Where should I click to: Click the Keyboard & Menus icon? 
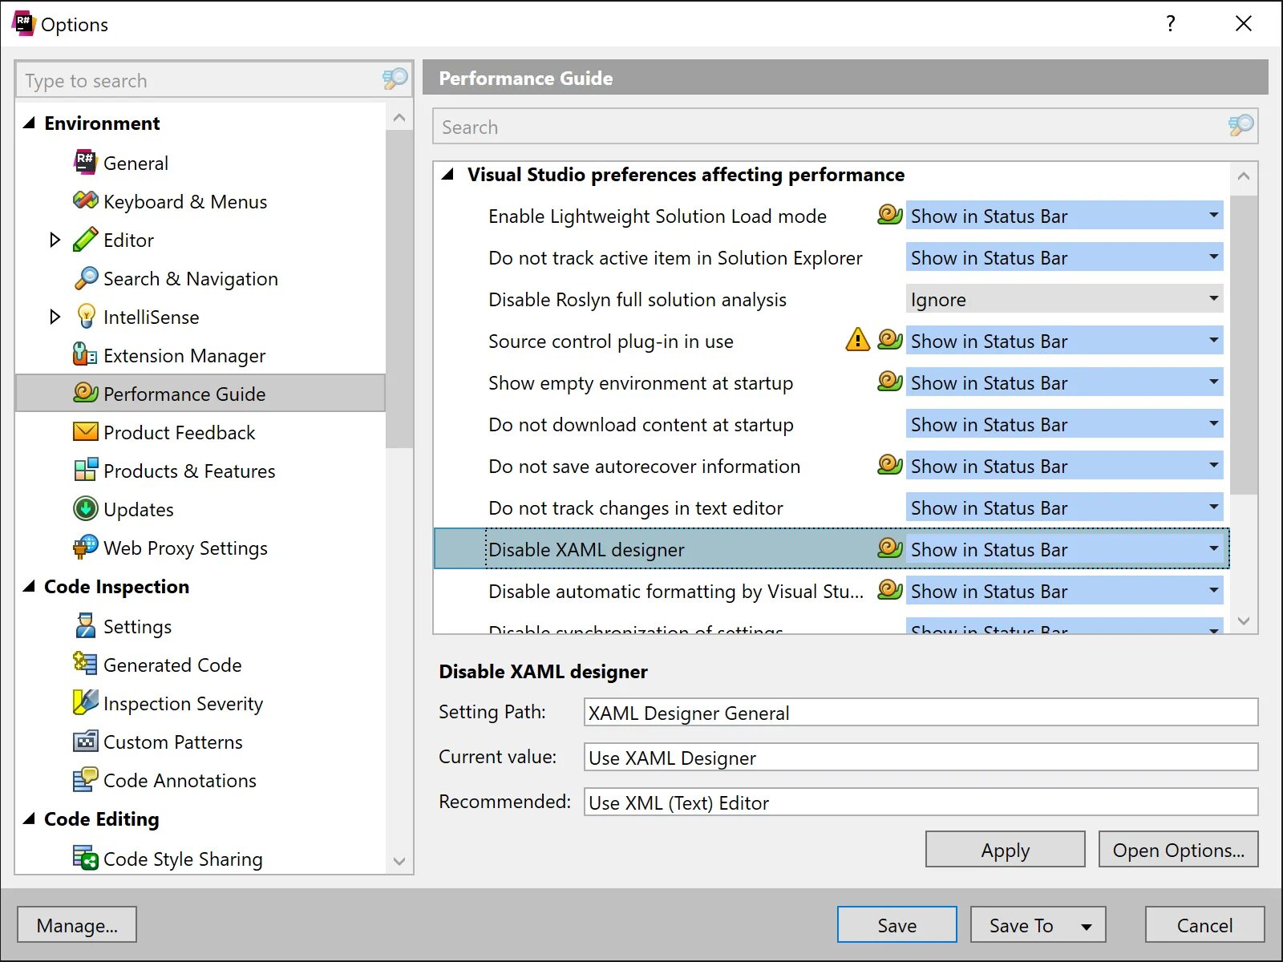tap(85, 200)
